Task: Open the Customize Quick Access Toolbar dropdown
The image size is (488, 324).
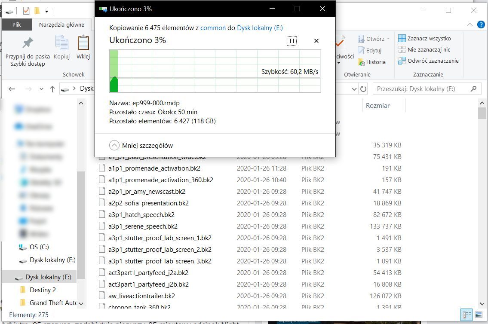Action: tap(46, 11)
